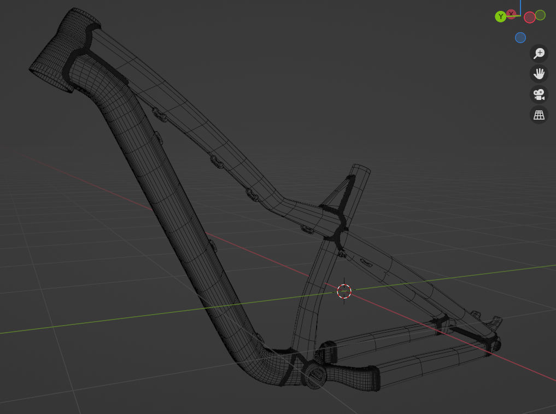
Task: Click the 3D cursor crosshair in the viewport
Action: click(x=344, y=291)
